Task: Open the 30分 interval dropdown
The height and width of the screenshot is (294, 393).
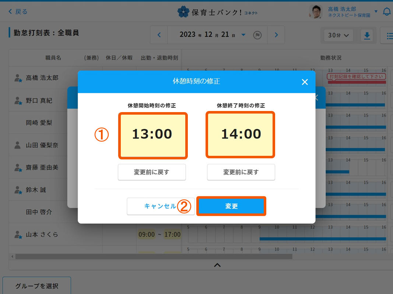Action: [338, 35]
